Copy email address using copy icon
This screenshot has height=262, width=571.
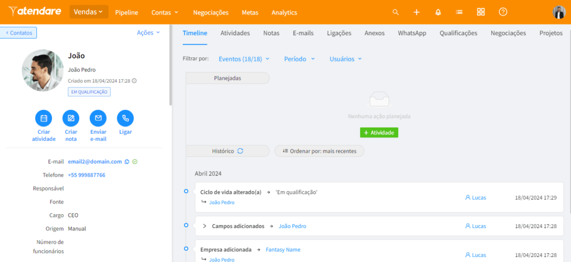127,162
